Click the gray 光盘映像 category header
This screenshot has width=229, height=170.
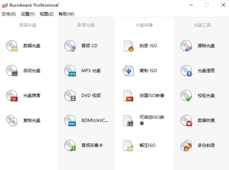tap(144, 25)
